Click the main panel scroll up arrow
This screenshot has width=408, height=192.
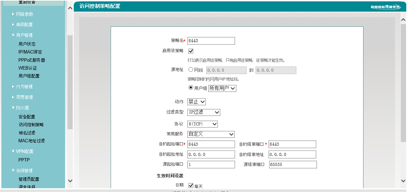[x=403, y=20]
